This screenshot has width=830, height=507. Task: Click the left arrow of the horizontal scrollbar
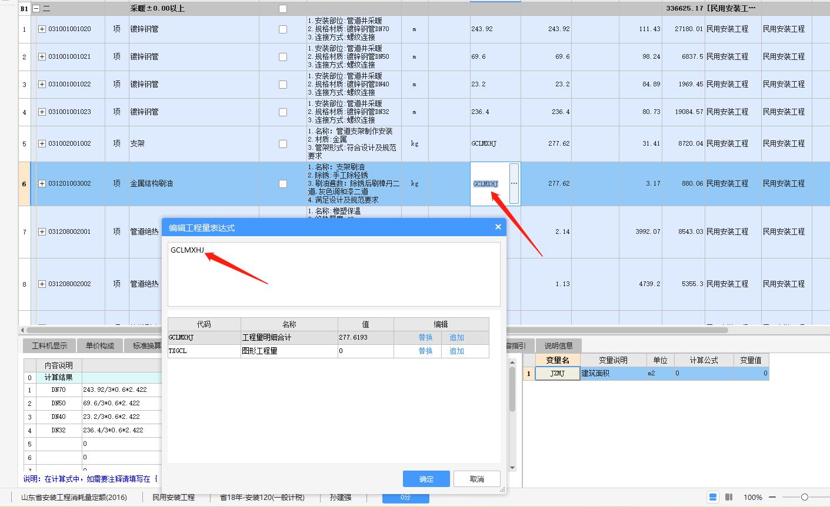click(22, 330)
